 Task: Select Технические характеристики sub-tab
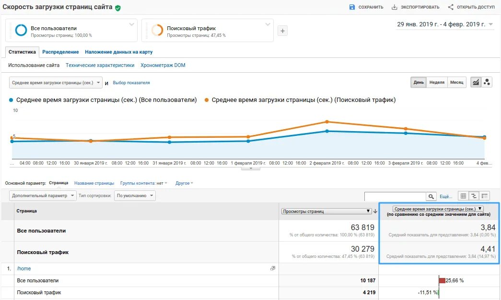point(100,66)
